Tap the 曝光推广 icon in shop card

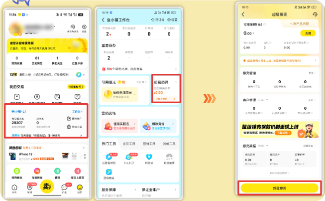(69, 119)
